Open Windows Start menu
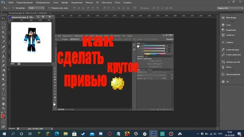This screenshot has width=244, height=137. coord(4,134)
